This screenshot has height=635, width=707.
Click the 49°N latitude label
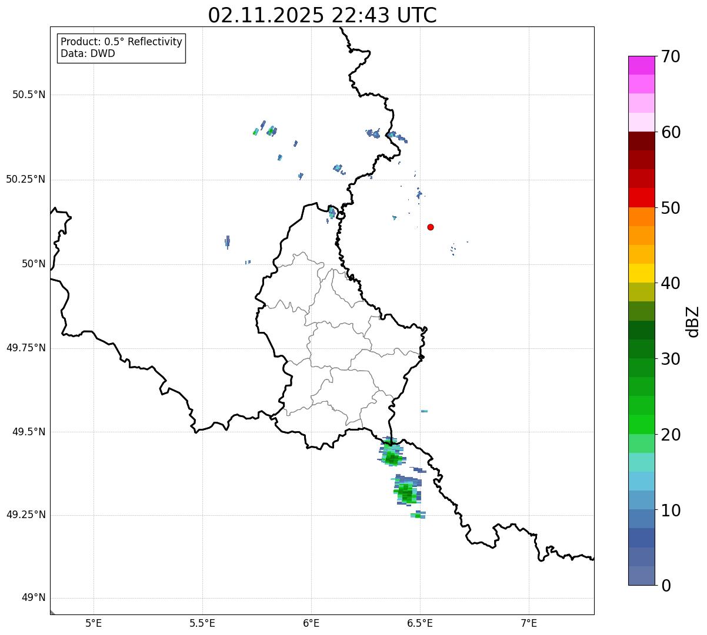click(34, 598)
